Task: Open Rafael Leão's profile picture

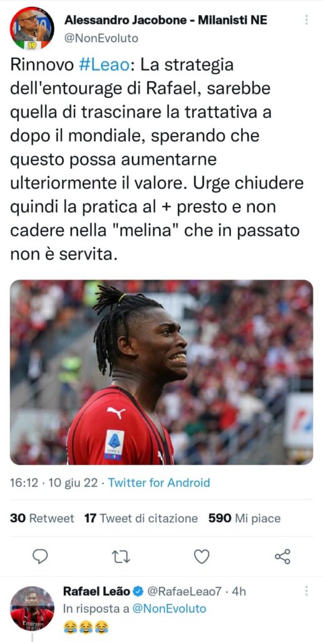Action: (x=32, y=608)
